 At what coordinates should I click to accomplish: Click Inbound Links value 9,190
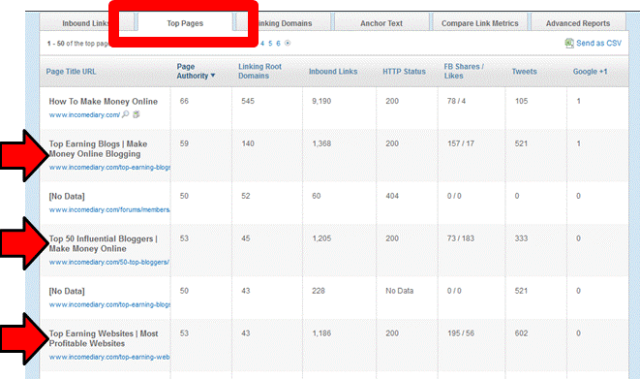tap(321, 101)
